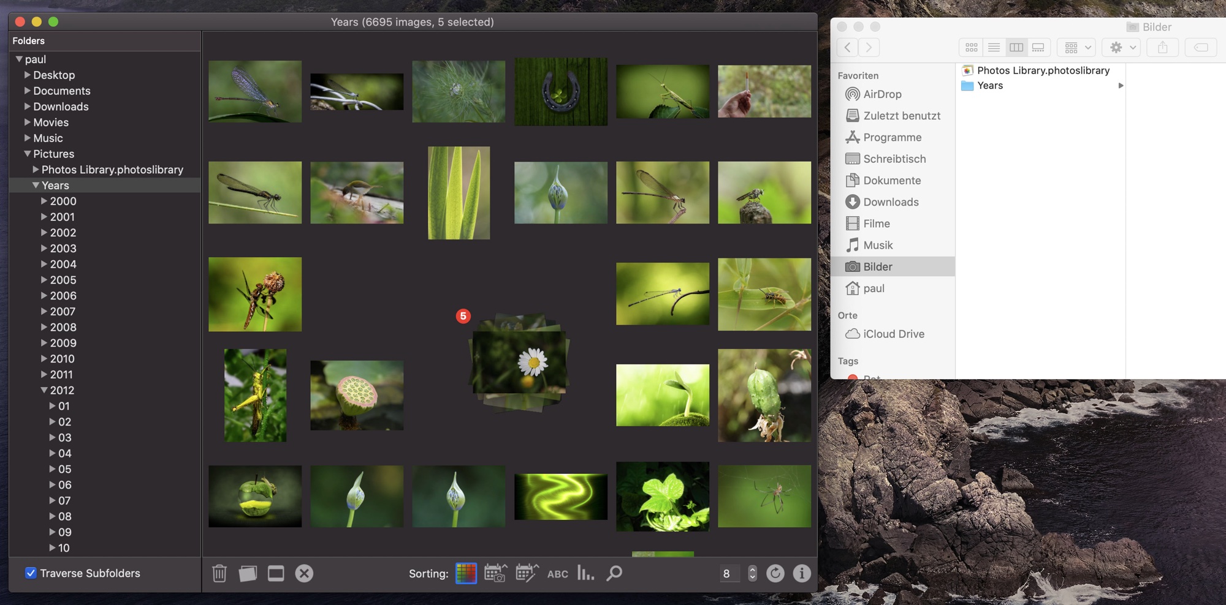The width and height of the screenshot is (1226, 605).
Task: Click the circled X deselect icon
Action: click(x=304, y=573)
